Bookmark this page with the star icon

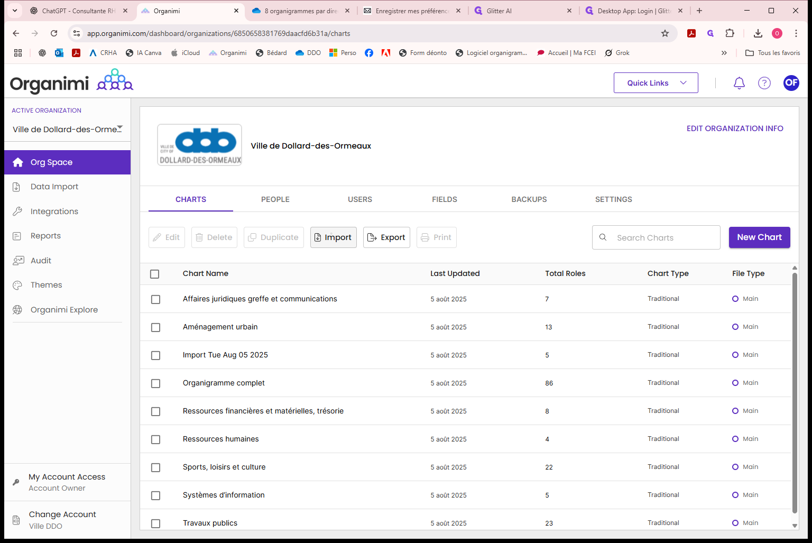(x=665, y=33)
